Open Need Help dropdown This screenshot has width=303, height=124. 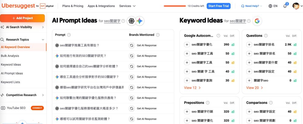tap(251, 6)
